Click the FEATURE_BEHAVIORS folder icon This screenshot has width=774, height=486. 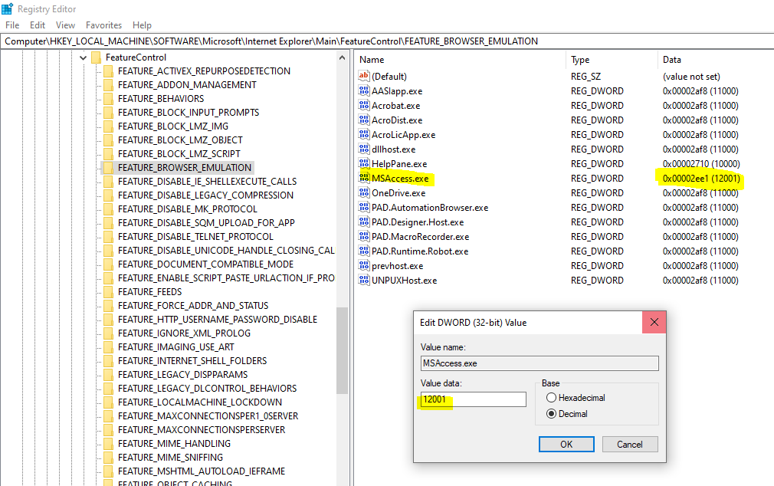coord(109,99)
